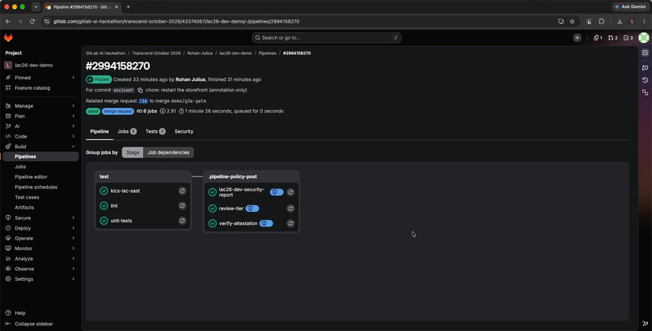Collapse the Build sidebar section

[40, 146]
